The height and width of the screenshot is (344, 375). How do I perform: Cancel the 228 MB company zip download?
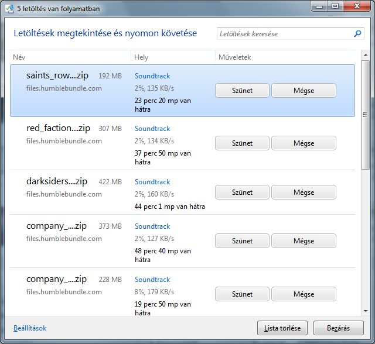304,294
